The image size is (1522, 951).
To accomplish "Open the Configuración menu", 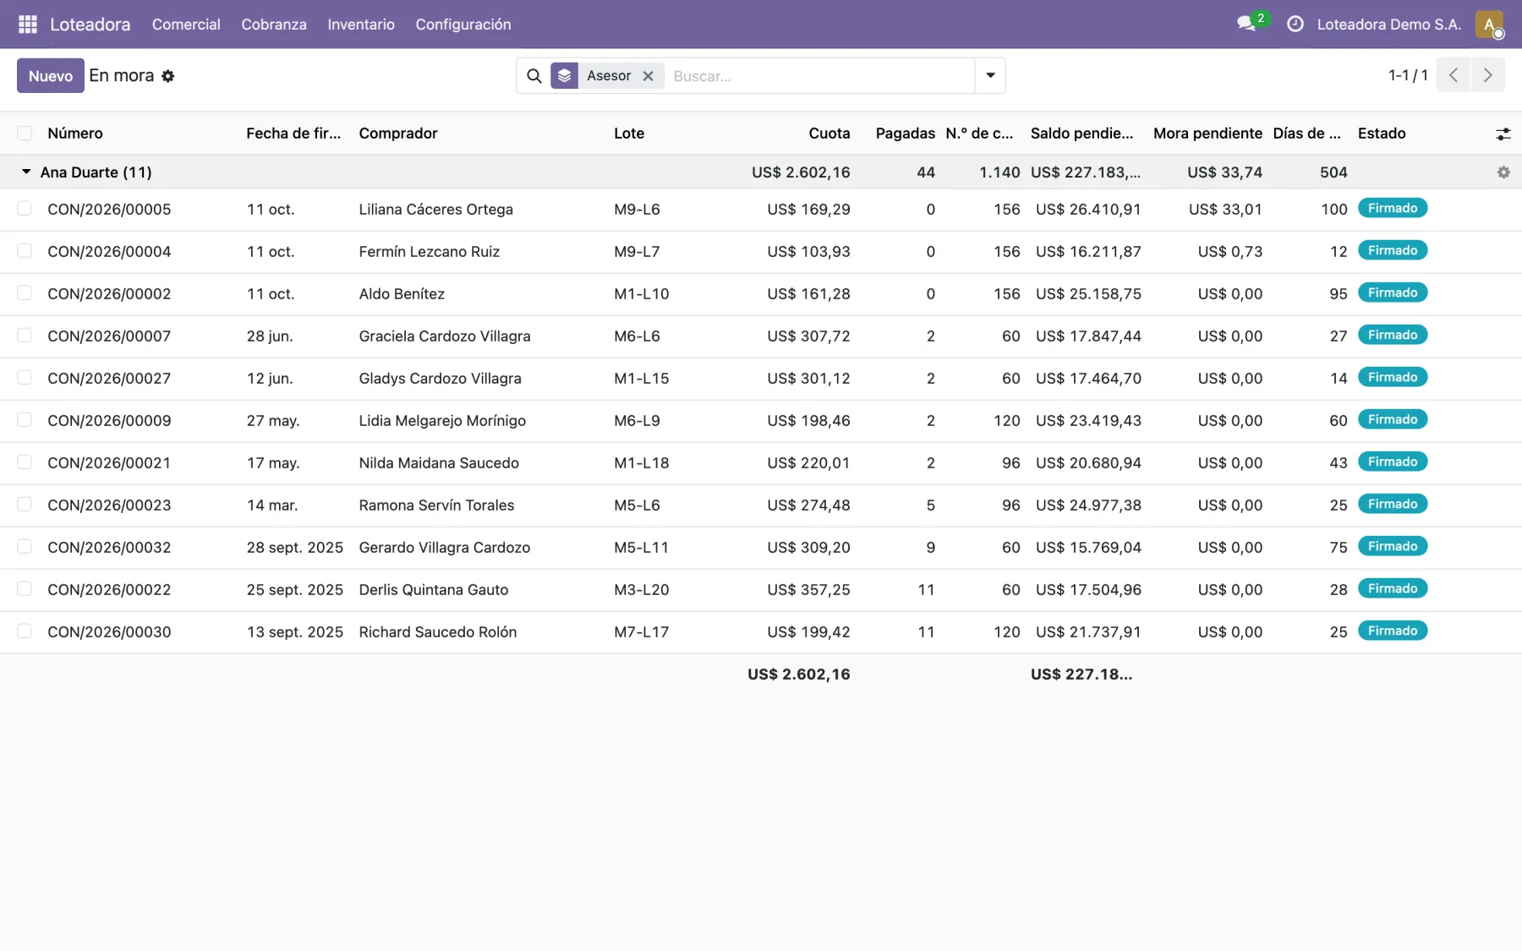I will (x=463, y=25).
